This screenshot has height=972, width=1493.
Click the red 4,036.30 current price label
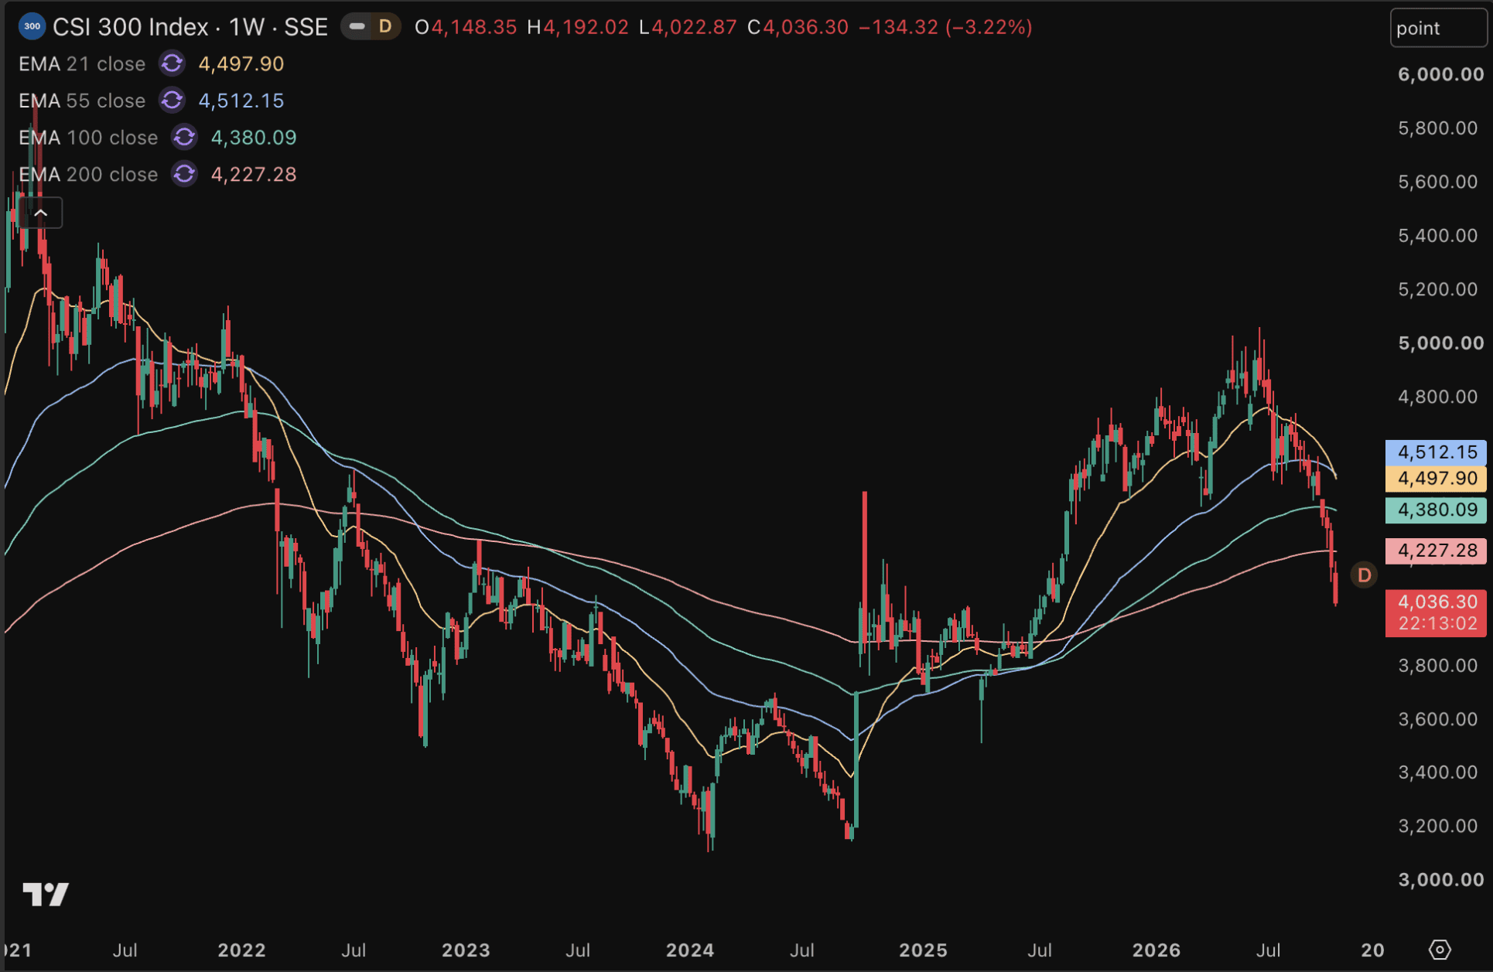(x=1436, y=612)
